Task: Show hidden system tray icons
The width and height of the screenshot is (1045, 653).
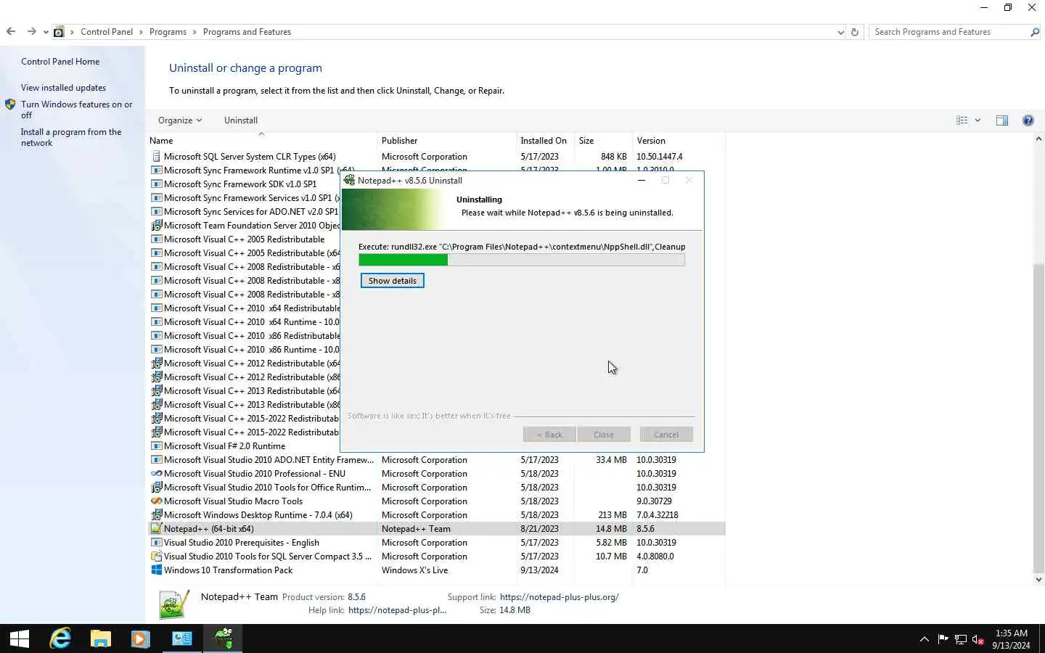Action: coord(924,639)
